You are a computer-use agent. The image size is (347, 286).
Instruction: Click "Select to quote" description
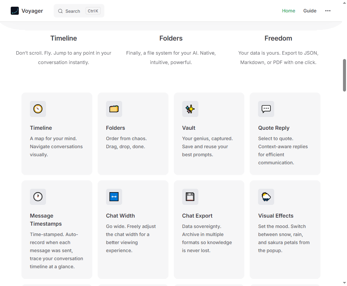pos(283,151)
